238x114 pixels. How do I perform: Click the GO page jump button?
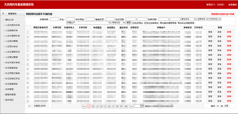[x=143, y=106]
